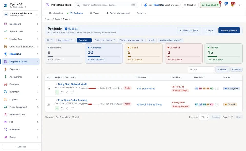Click the Print Shop Order Tracking progress bar

coord(94,104)
